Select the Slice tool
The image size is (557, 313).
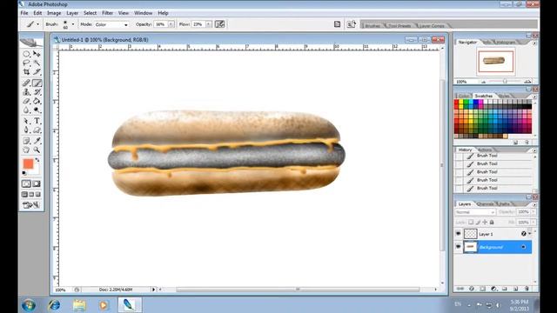37,72
